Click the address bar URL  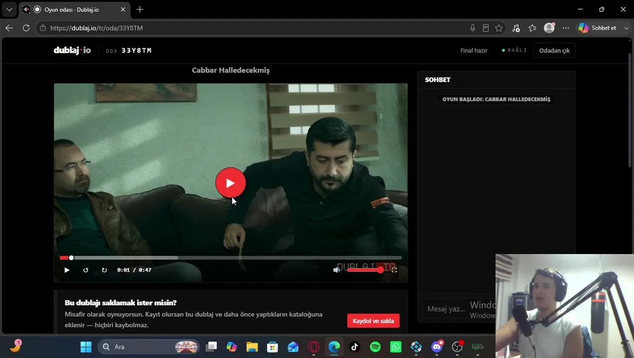pyautogui.click(x=96, y=28)
